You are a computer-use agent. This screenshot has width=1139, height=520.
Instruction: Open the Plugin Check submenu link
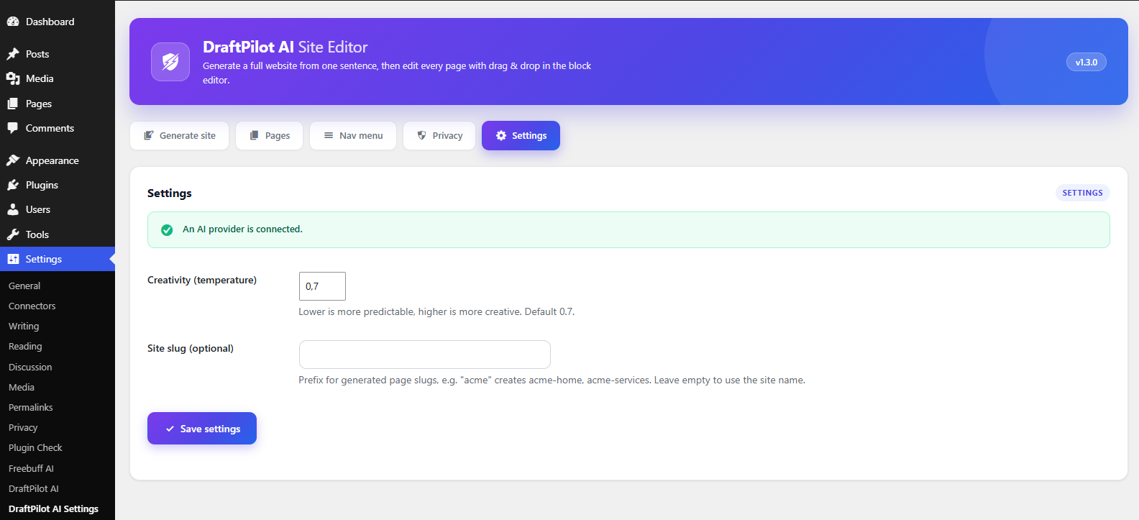35,447
